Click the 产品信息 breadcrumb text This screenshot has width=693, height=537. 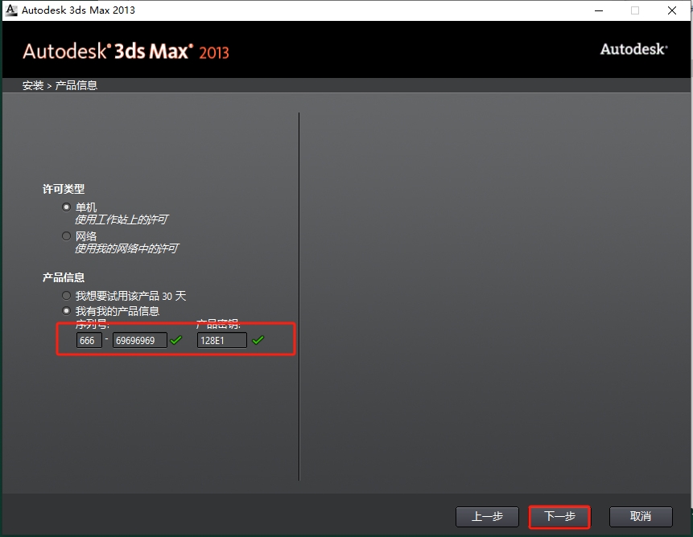(76, 85)
